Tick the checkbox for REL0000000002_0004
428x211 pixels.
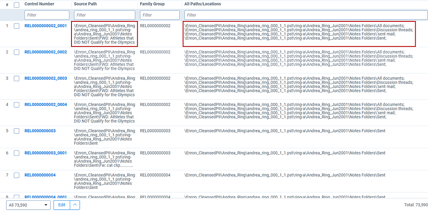click(16, 105)
